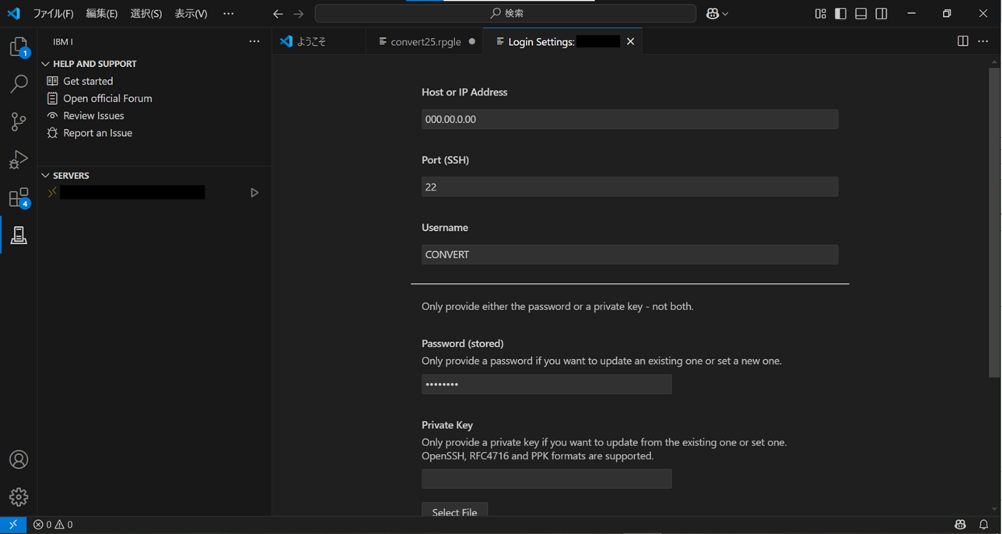The height and width of the screenshot is (534, 1002).
Task: Open the 選択(S) menu
Action: coord(146,14)
